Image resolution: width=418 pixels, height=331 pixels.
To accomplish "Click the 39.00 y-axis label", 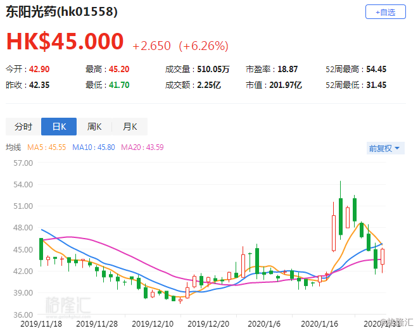I will pos(23,293).
